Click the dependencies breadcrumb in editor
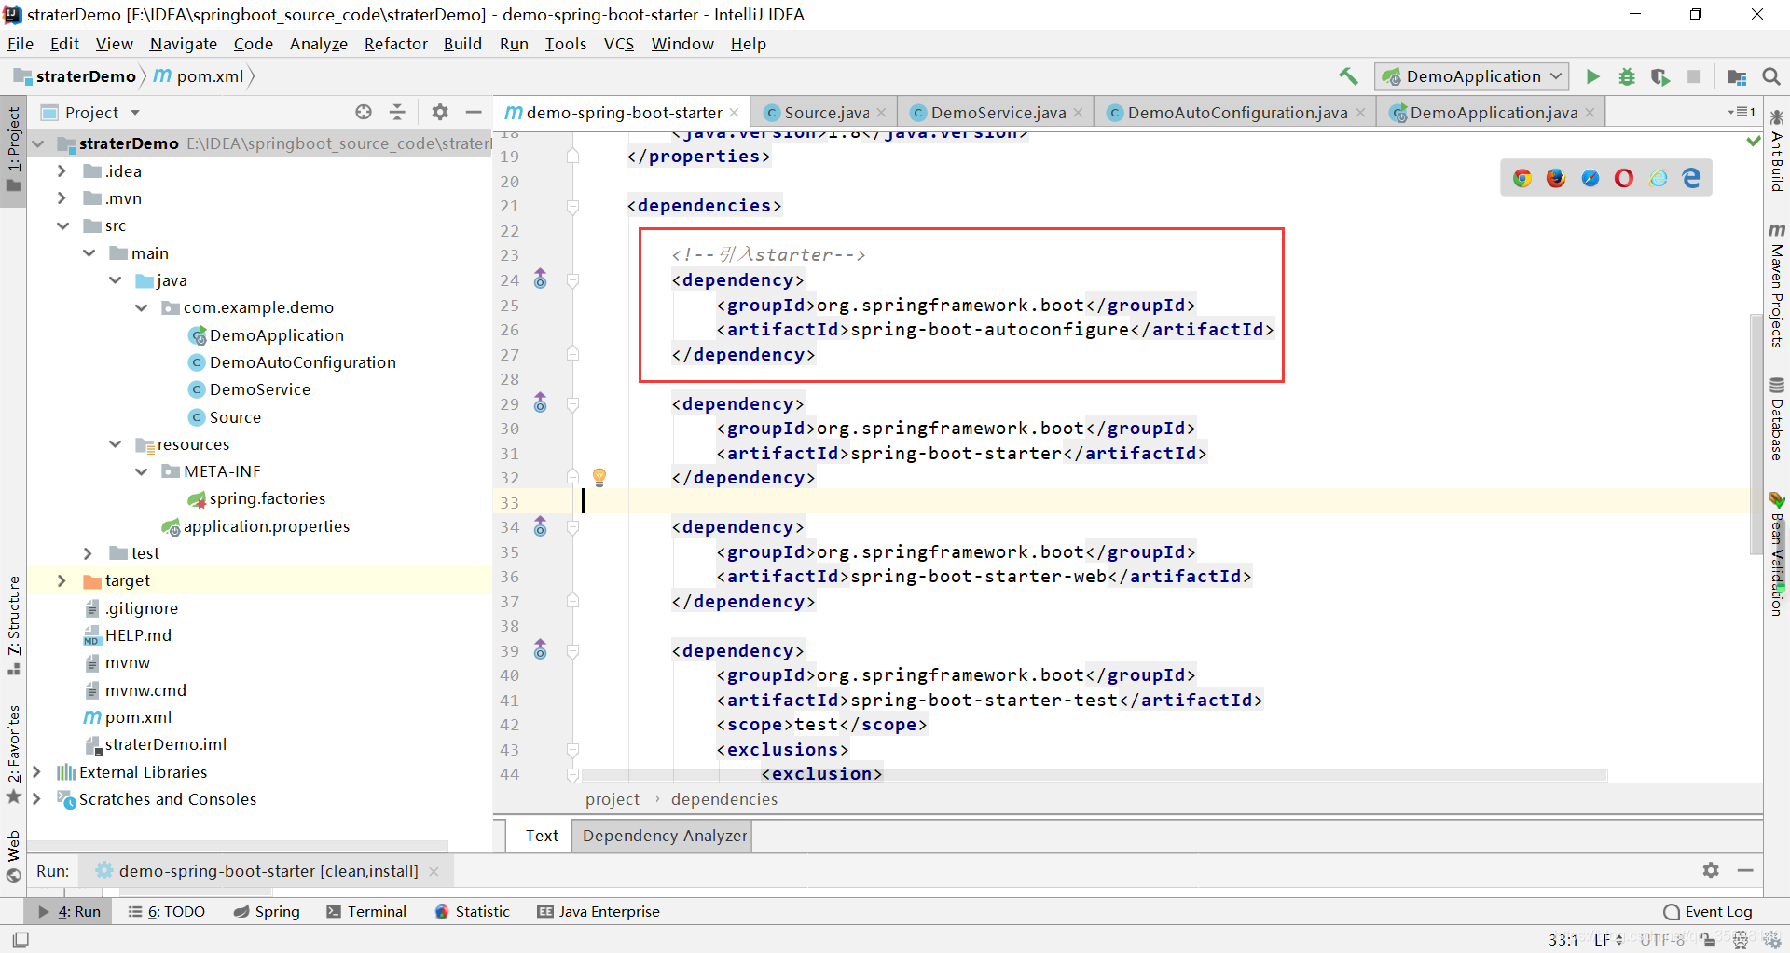Image resolution: width=1790 pixels, height=953 pixels. pos(724,799)
